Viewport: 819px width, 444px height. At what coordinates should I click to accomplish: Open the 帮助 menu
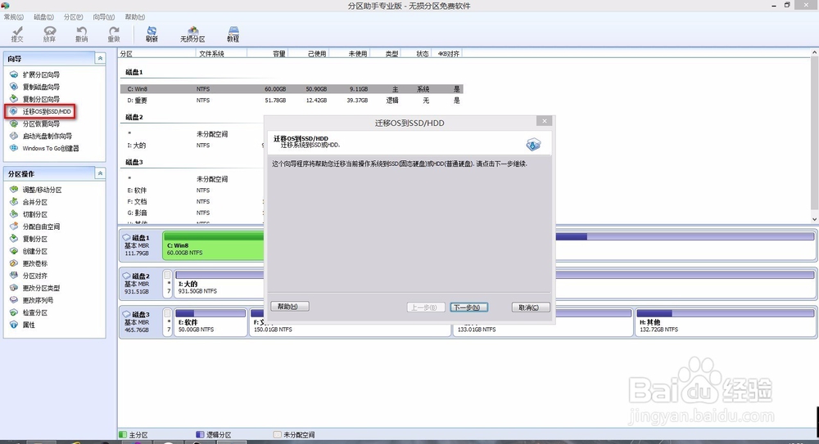(135, 16)
